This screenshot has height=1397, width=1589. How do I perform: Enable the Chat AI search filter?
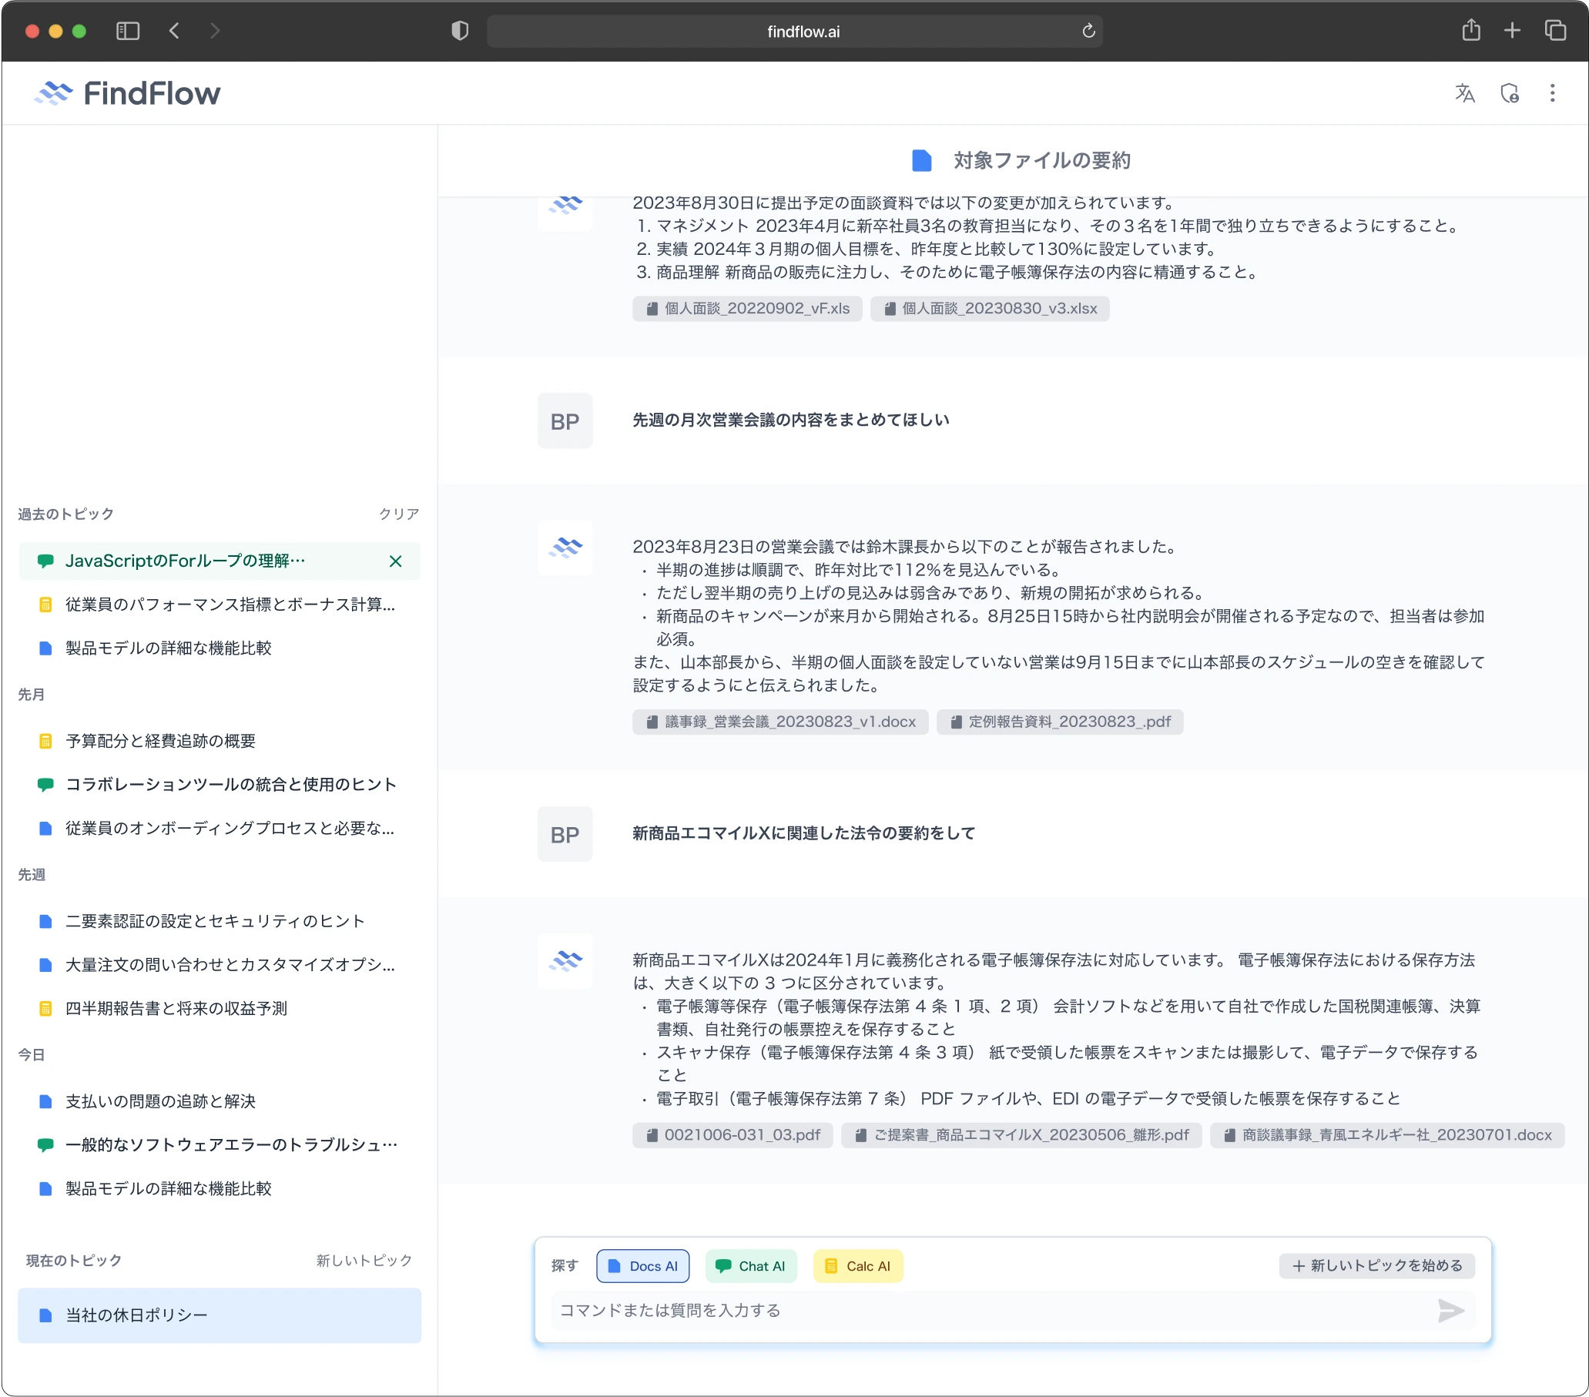click(750, 1265)
